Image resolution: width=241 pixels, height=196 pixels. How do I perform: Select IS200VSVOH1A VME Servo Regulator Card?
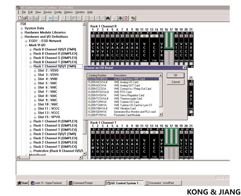coord(123,95)
